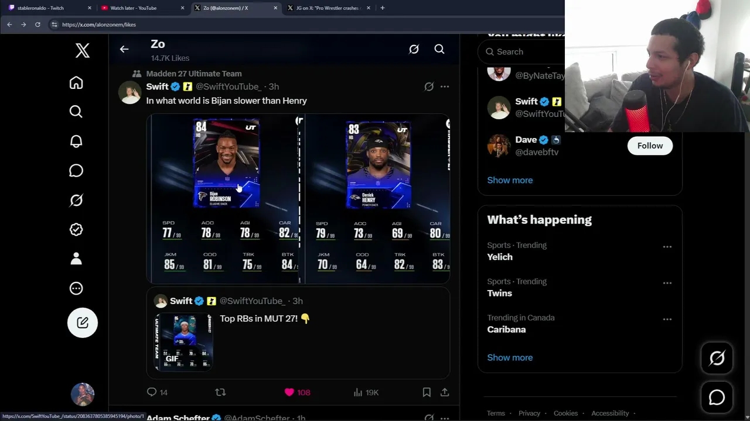Open the Terms footer link
Image resolution: width=750 pixels, height=421 pixels.
[x=496, y=413]
